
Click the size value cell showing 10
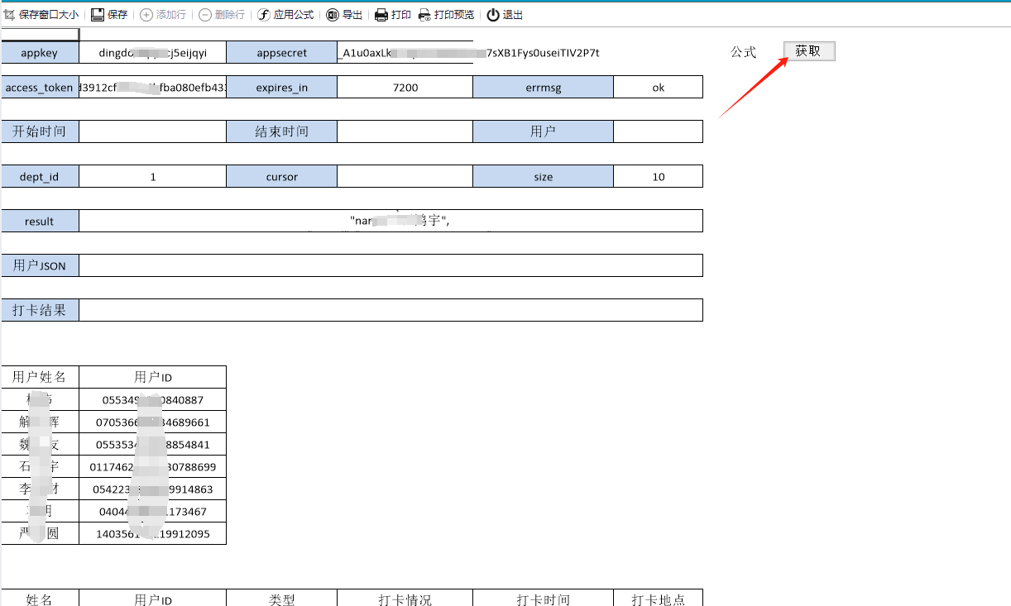658,176
